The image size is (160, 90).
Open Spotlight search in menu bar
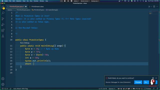[143, 1]
